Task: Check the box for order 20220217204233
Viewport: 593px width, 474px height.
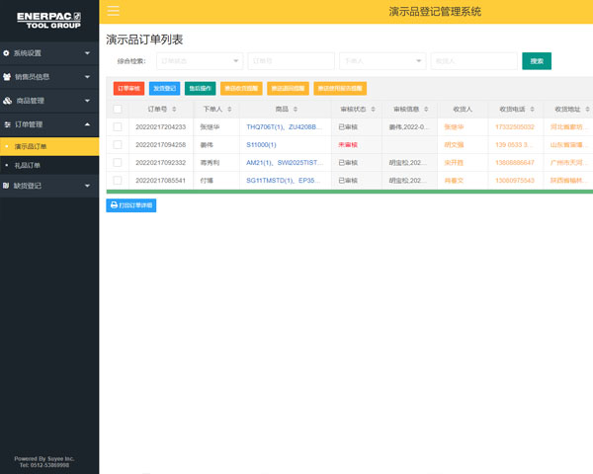Action: (118, 127)
